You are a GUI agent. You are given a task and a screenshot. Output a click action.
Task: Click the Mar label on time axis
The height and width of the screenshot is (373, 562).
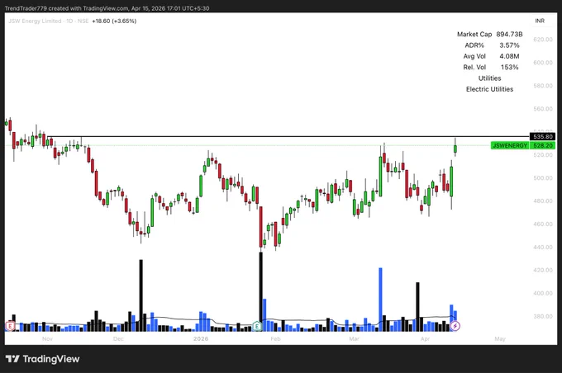coord(354,338)
